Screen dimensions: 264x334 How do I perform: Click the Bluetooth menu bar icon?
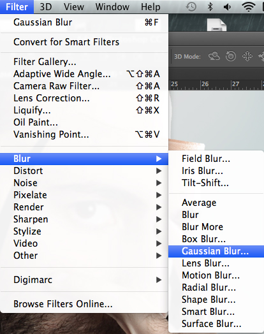tap(210, 7)
